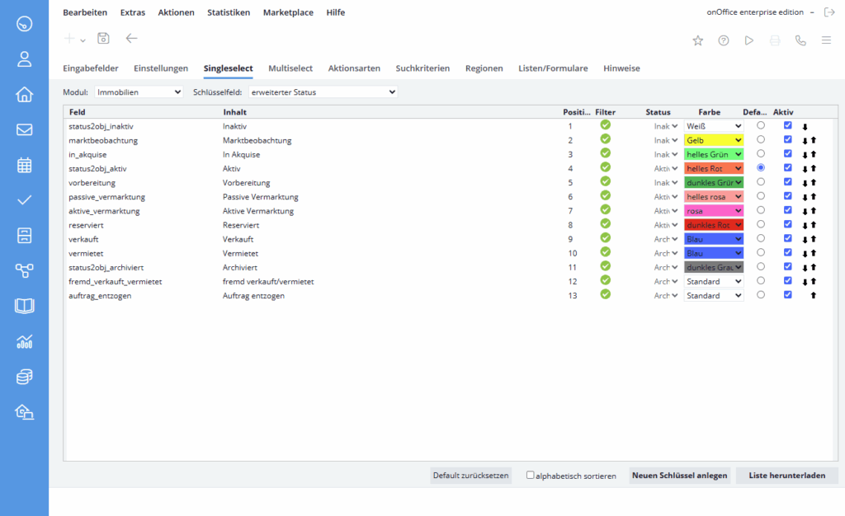Viewport: 845px width, 516px height.
Task: Click the favorites star icon
Action: pos(698,40)
